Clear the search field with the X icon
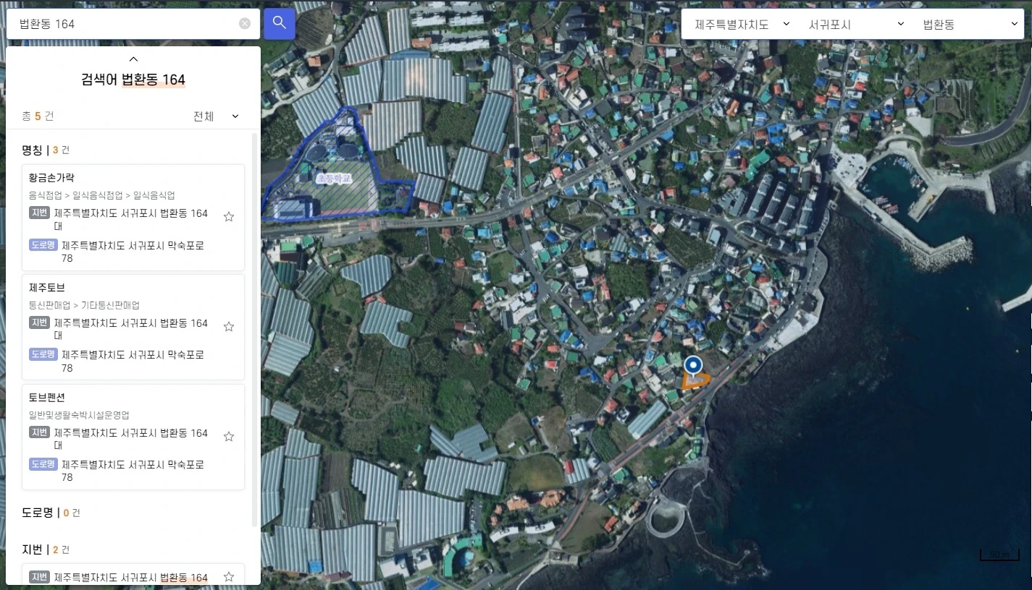Viewport: 1032px width, 590px height. pyautogui.click(x=245, y=24)
